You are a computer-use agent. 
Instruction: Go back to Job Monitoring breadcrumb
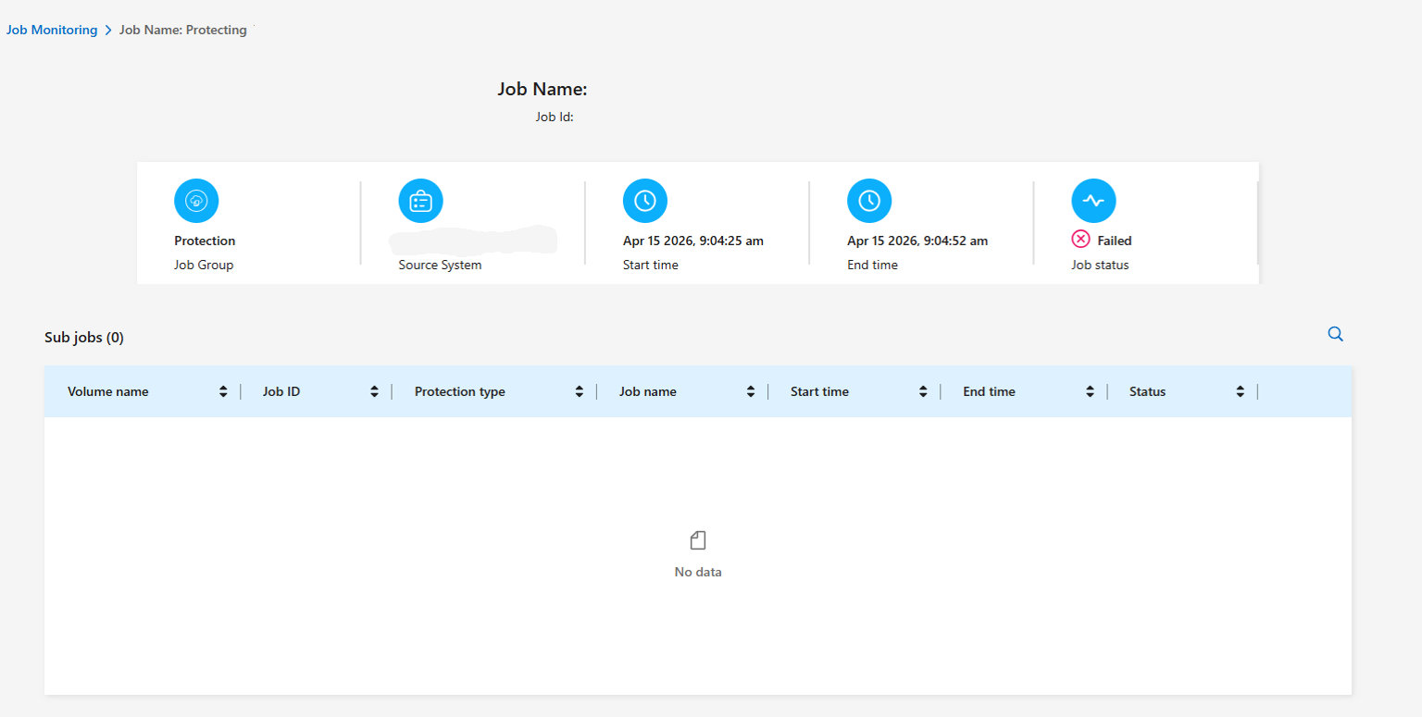click(x=52, y=30)
